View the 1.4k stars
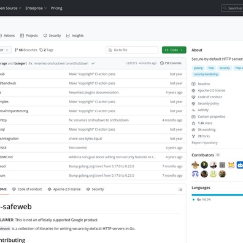The height and width of the screenshot is (243, 243). tap(202, 123)
